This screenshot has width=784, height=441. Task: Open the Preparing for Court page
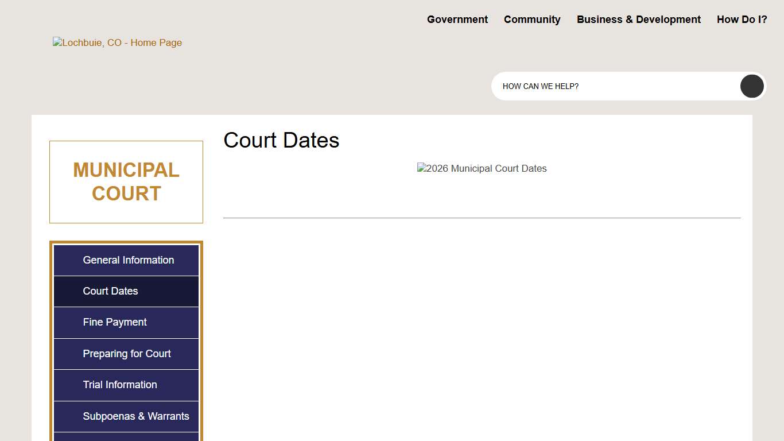point(126,354)
